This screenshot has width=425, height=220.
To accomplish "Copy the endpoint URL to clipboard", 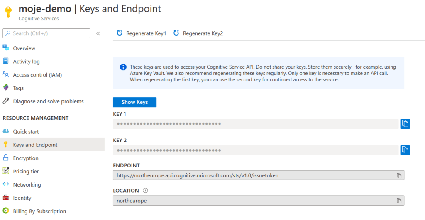I will click(x=399, y=176).
